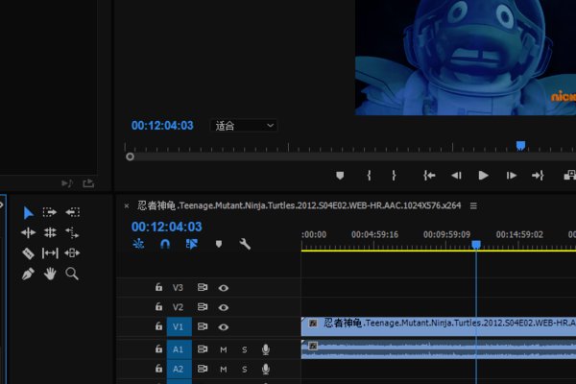576x384 pixels.
Task: Toggle the V1 track lock
Action: coord(159,326)
